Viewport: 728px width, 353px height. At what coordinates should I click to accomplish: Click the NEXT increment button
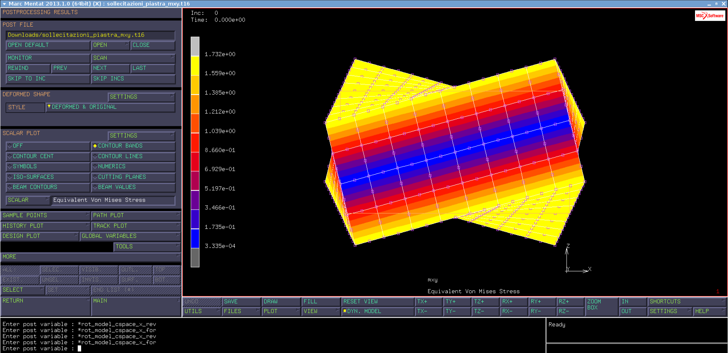(110, 68)
